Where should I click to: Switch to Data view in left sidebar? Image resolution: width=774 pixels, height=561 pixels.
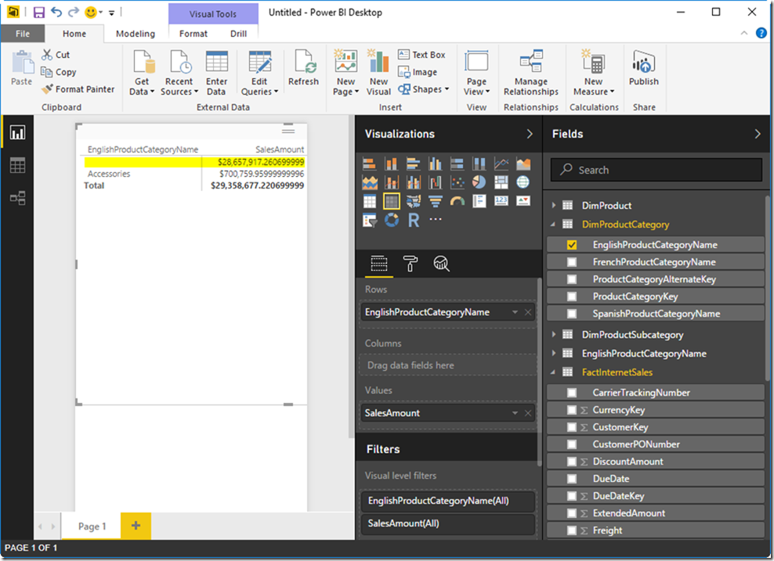point(18,166)
